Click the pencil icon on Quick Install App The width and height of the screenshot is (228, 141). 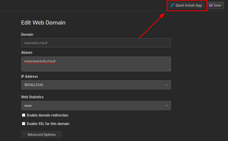click(172, 5)
